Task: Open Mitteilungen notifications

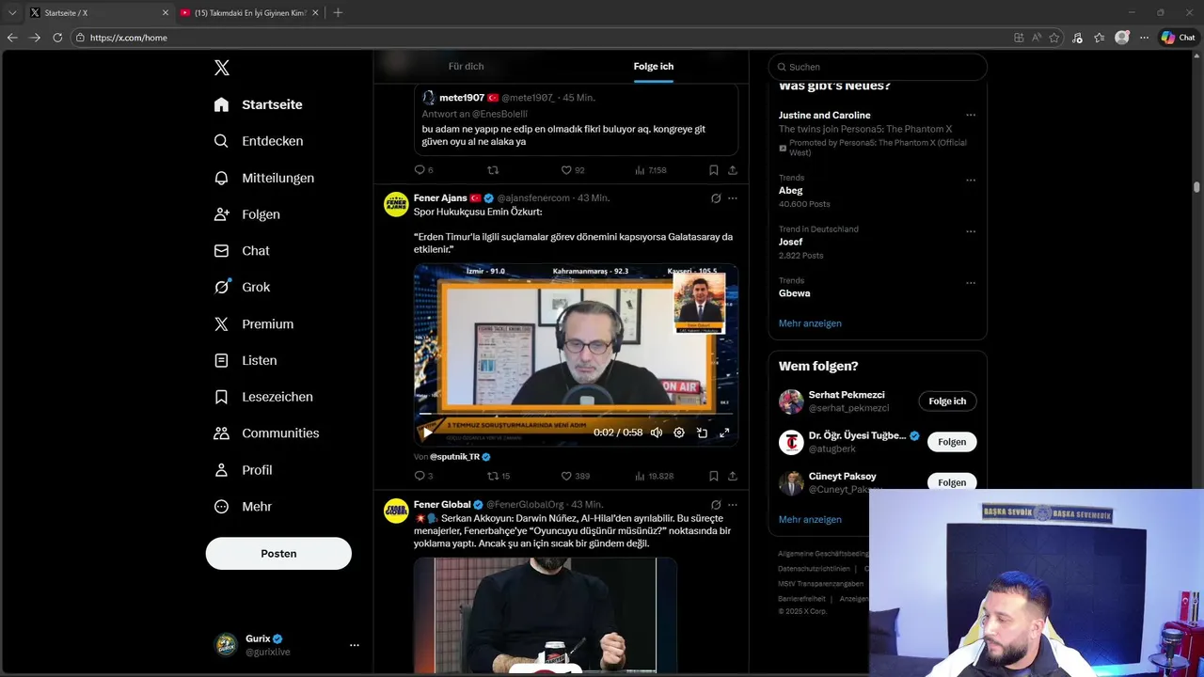Action: click(x=264, y=178)
